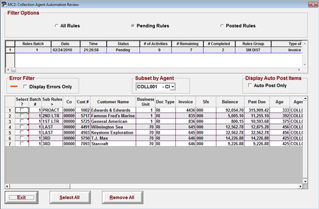Click the Keystone Exploration customer name
This screenshot has height=209, width=319.
coord(112,133)
